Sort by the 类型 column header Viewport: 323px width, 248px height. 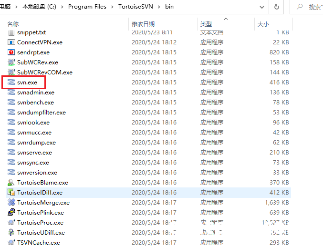206,24
